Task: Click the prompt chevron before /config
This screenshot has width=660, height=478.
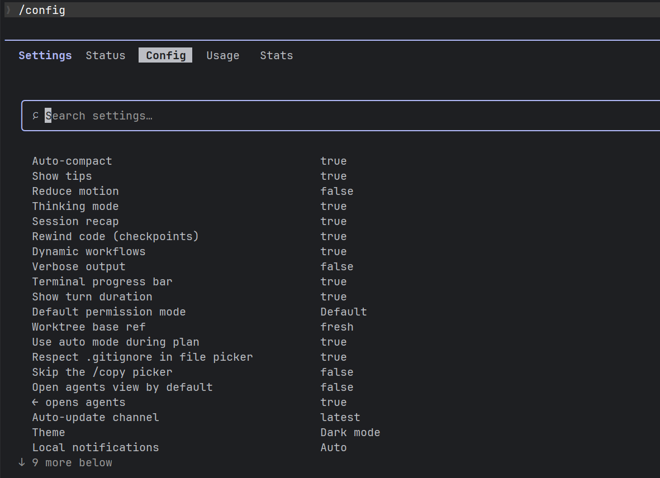Action: [x=8, y=9]
